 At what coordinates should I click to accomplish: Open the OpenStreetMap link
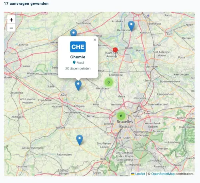[x=163, y=174]
